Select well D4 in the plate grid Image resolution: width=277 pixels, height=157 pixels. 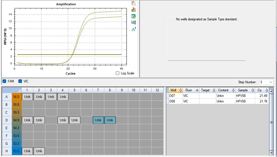click(63, 120)
